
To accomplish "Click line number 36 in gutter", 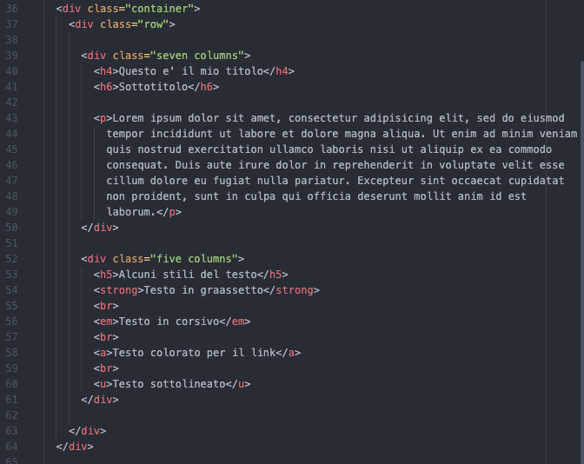I will point(11,9).
